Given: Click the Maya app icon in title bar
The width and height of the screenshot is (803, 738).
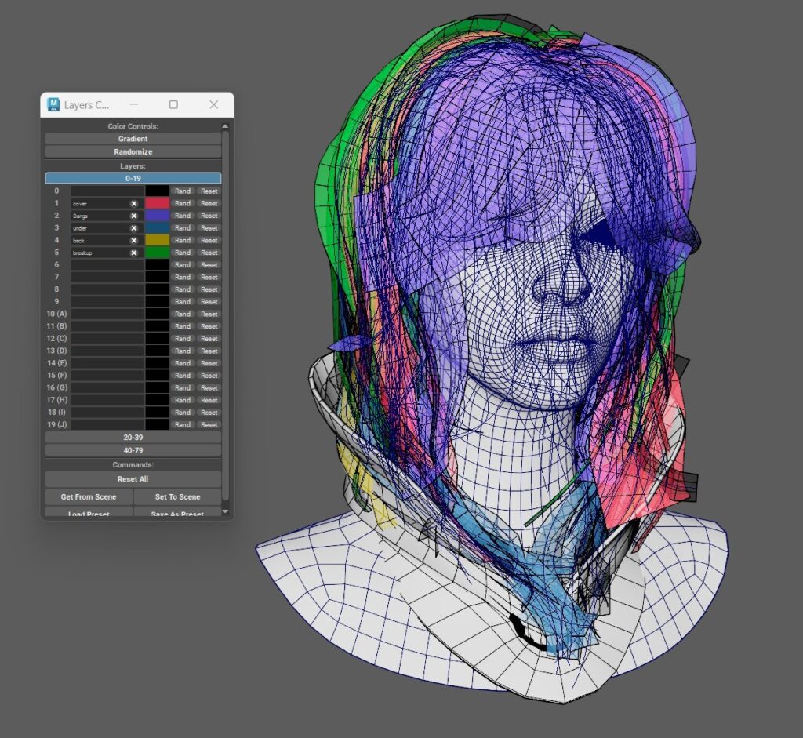Looking at the screenshot, I should pyautogui.click(x=53, y=104).
